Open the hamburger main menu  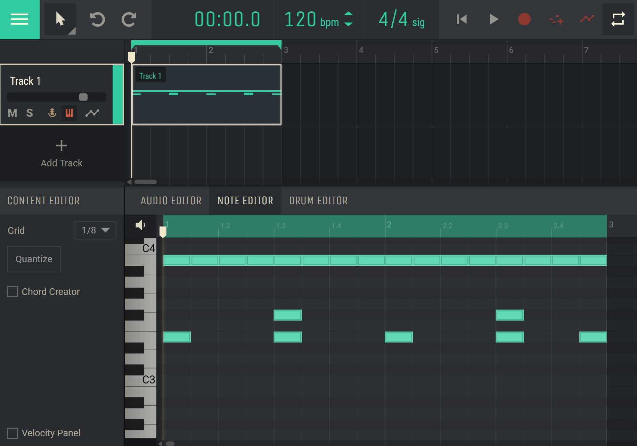pyautogui.click(x=19, y=19)
